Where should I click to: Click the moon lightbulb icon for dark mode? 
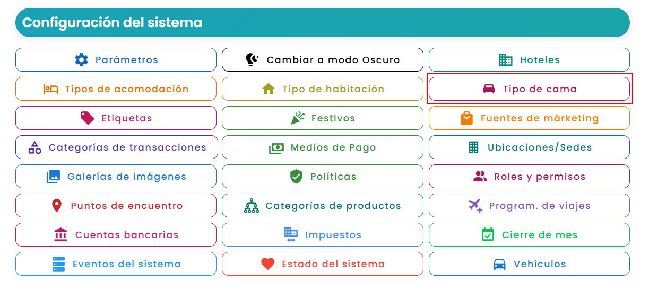[x=253, y=60]
